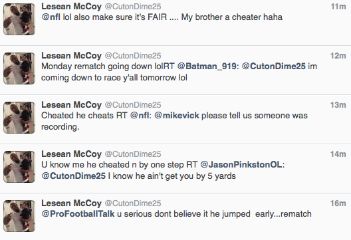Open @nfl mention in the Cheated tweet
Viewport: 351px width, 240px height.
pyautogui.click(x=140, y=116)
